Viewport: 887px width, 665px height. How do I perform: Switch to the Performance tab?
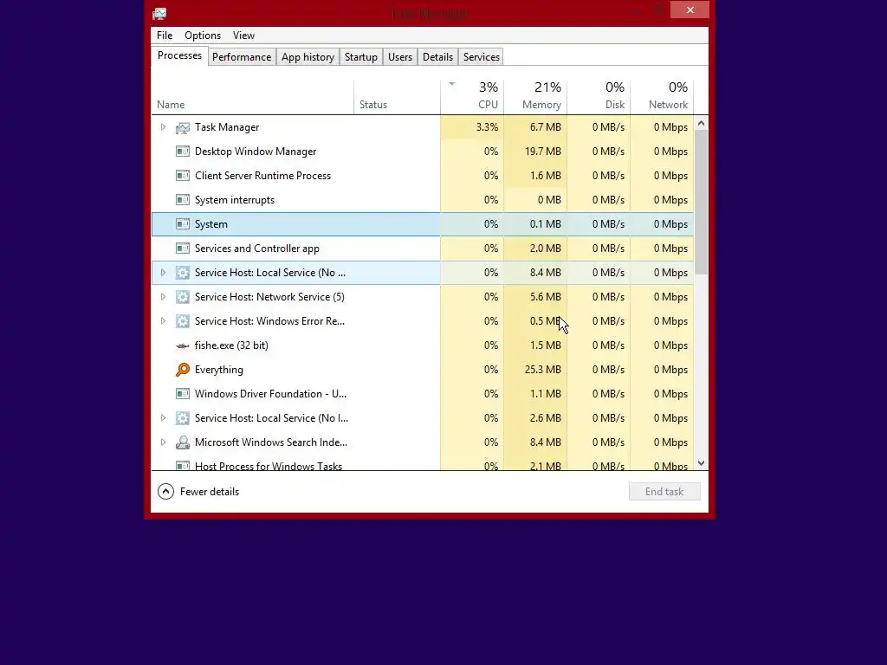(x=242, y=57)
